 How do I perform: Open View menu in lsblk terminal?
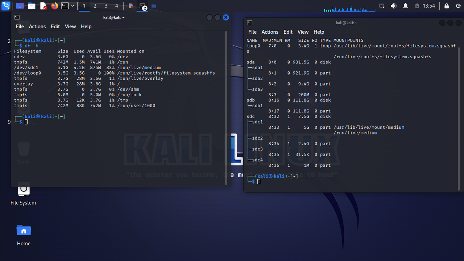[303, 32]
